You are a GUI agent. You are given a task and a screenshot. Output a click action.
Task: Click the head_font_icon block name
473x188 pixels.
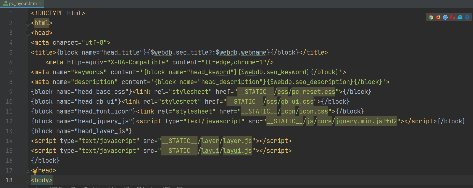[103, 111]
